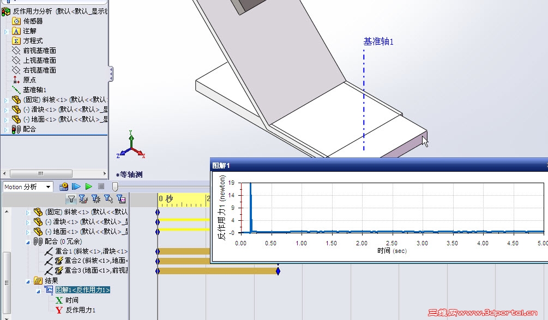Click the 上视基准面 plane icon

[16, 61]
